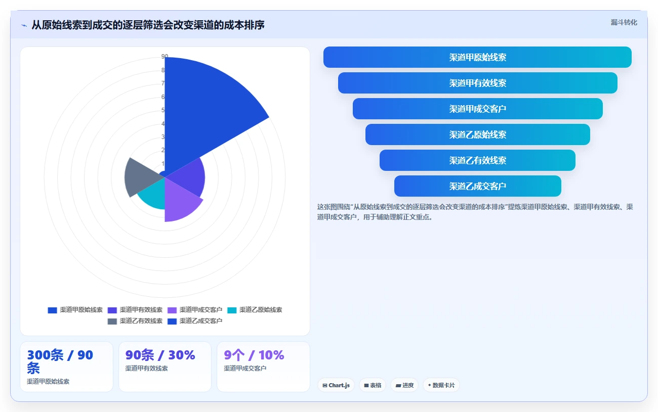The width and height of the screenshot is (658, 412).
Task: Toggle the 渠道甲有效线索 legend swatch
Action: coord(112,310)
